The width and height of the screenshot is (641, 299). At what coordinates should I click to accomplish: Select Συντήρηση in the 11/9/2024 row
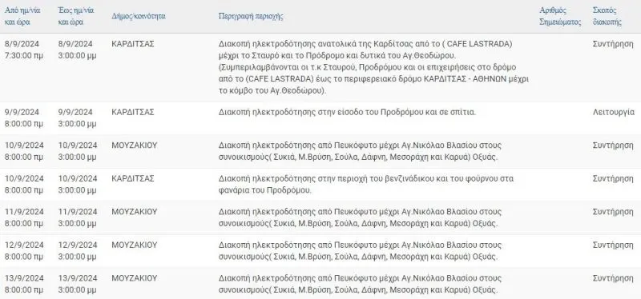point(613,212)
